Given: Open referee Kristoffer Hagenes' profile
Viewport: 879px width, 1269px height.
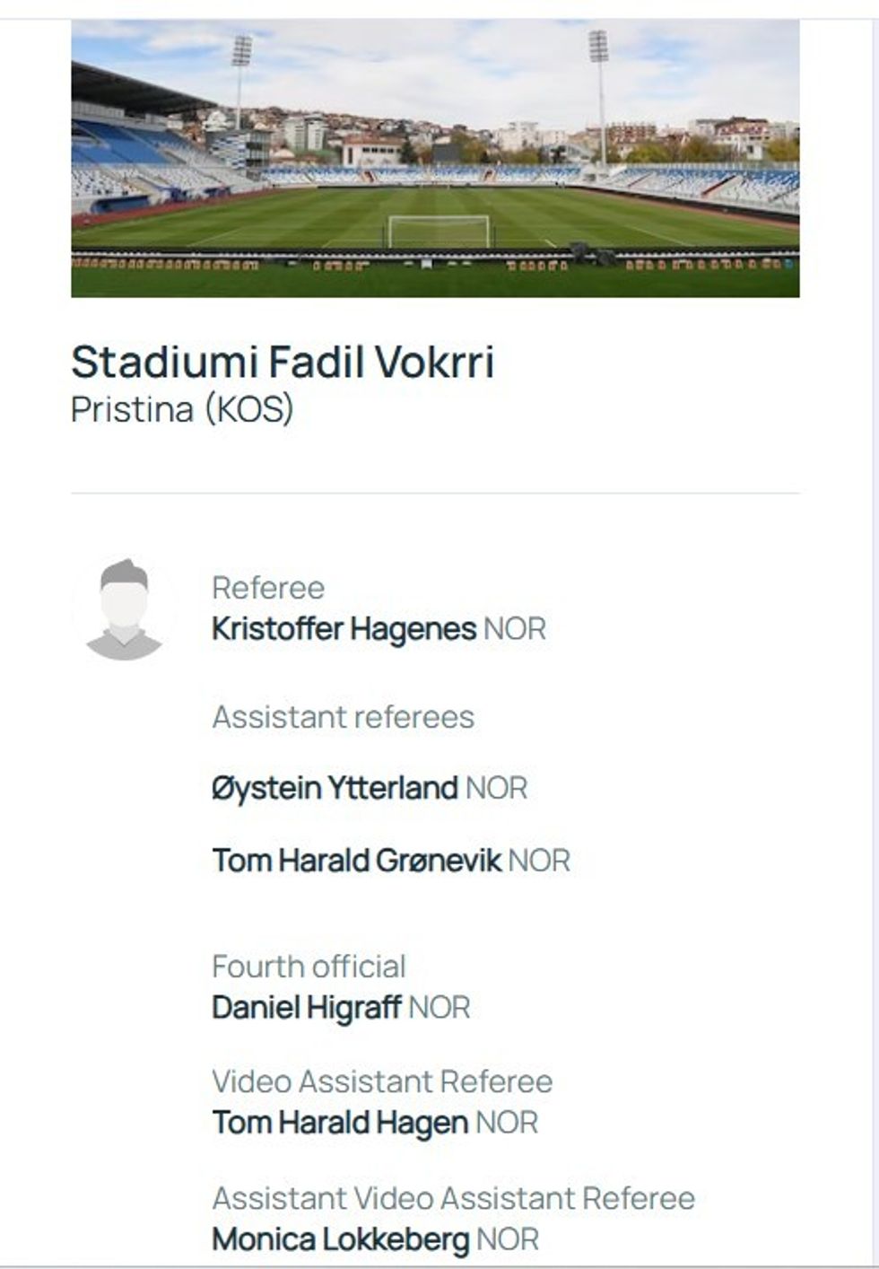Looking at the screenshot, I should (x=344, y=629).
